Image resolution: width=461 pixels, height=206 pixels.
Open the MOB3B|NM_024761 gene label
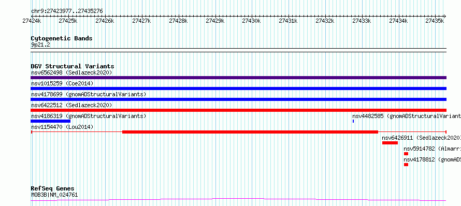coord(54,195)
